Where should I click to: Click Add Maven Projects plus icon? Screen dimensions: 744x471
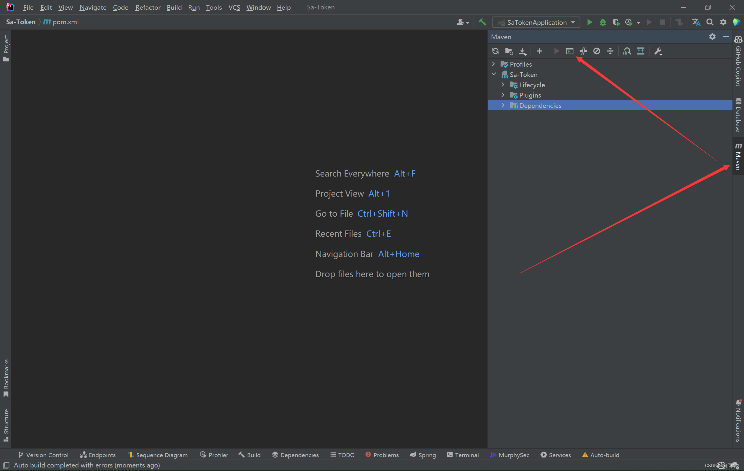pyautogui.click(x=539, y=51)
